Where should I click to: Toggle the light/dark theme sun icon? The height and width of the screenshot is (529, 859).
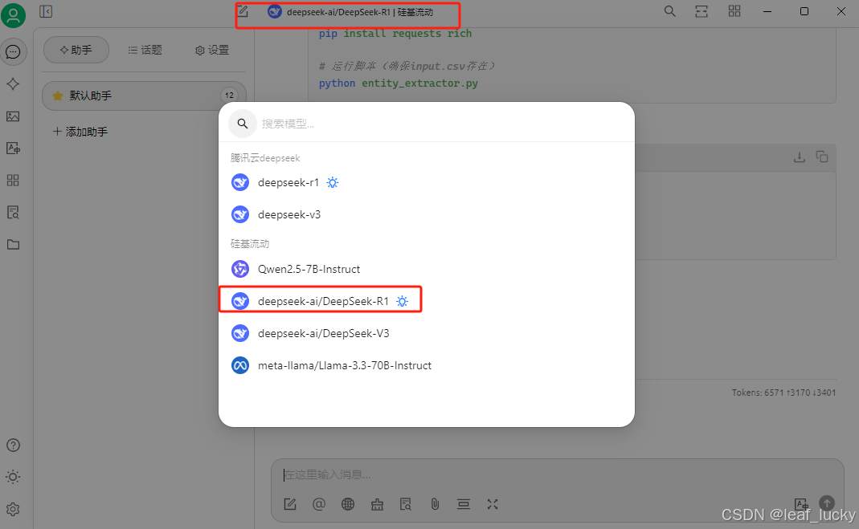pyautogui.click(x=13, y=477)
